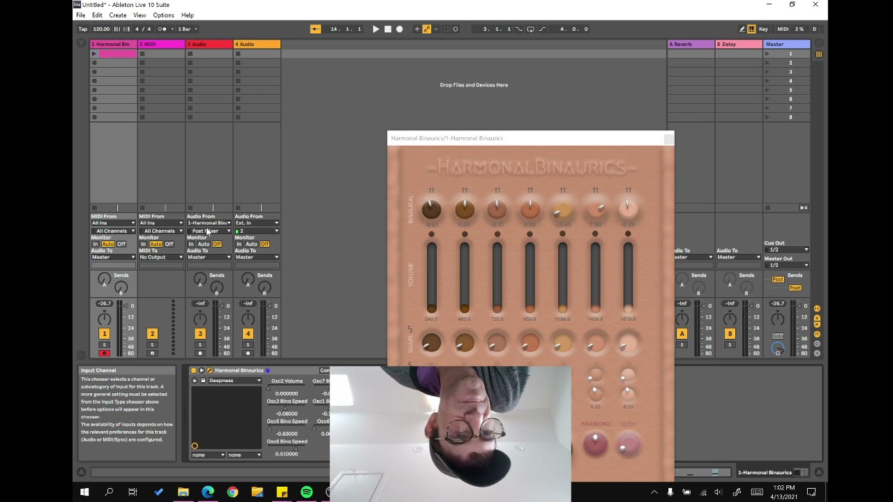Select the A Reverb return track header

tap(691, 44)
